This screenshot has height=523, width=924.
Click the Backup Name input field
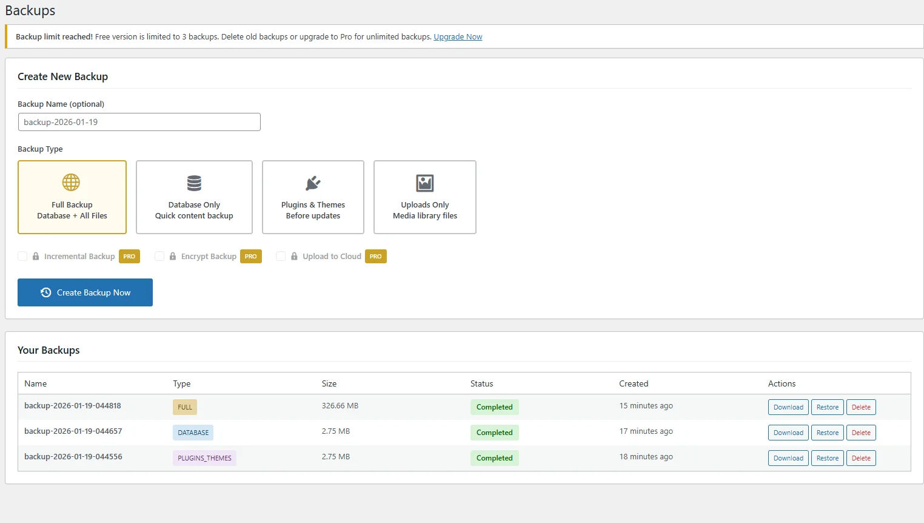pyautogui.click(x=139, y=122)
